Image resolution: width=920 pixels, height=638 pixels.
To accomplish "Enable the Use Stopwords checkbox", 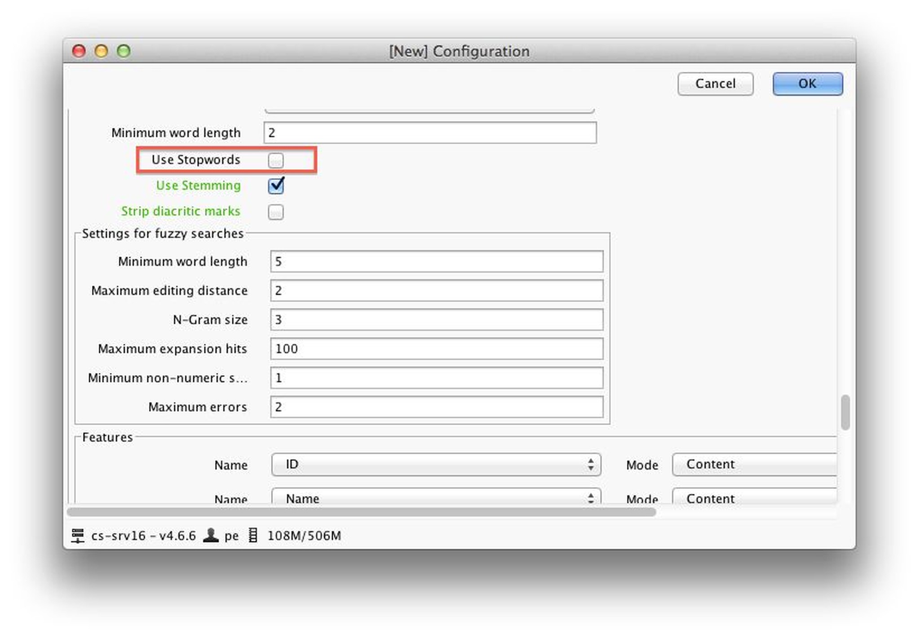I will pos(276,161).
